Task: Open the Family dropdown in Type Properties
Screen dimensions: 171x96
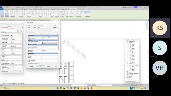Action: (x=42, y=25)
